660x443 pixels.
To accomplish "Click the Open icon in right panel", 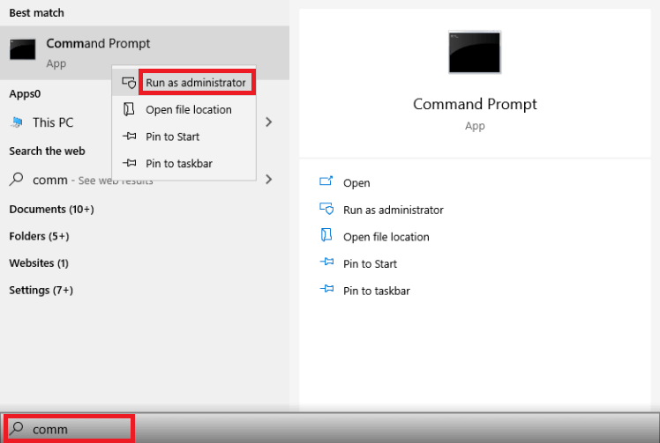I will click(x=326, y=182).
